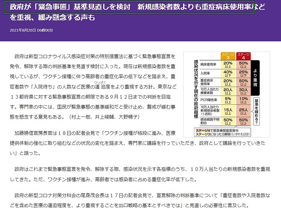Viewport: 281px width, 211px height.
Task: Select the 病床使用率 row label in chart
Action: click(208, 64)
